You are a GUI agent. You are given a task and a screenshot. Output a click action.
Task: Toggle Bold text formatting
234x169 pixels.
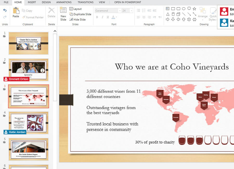tap(97, 17)
